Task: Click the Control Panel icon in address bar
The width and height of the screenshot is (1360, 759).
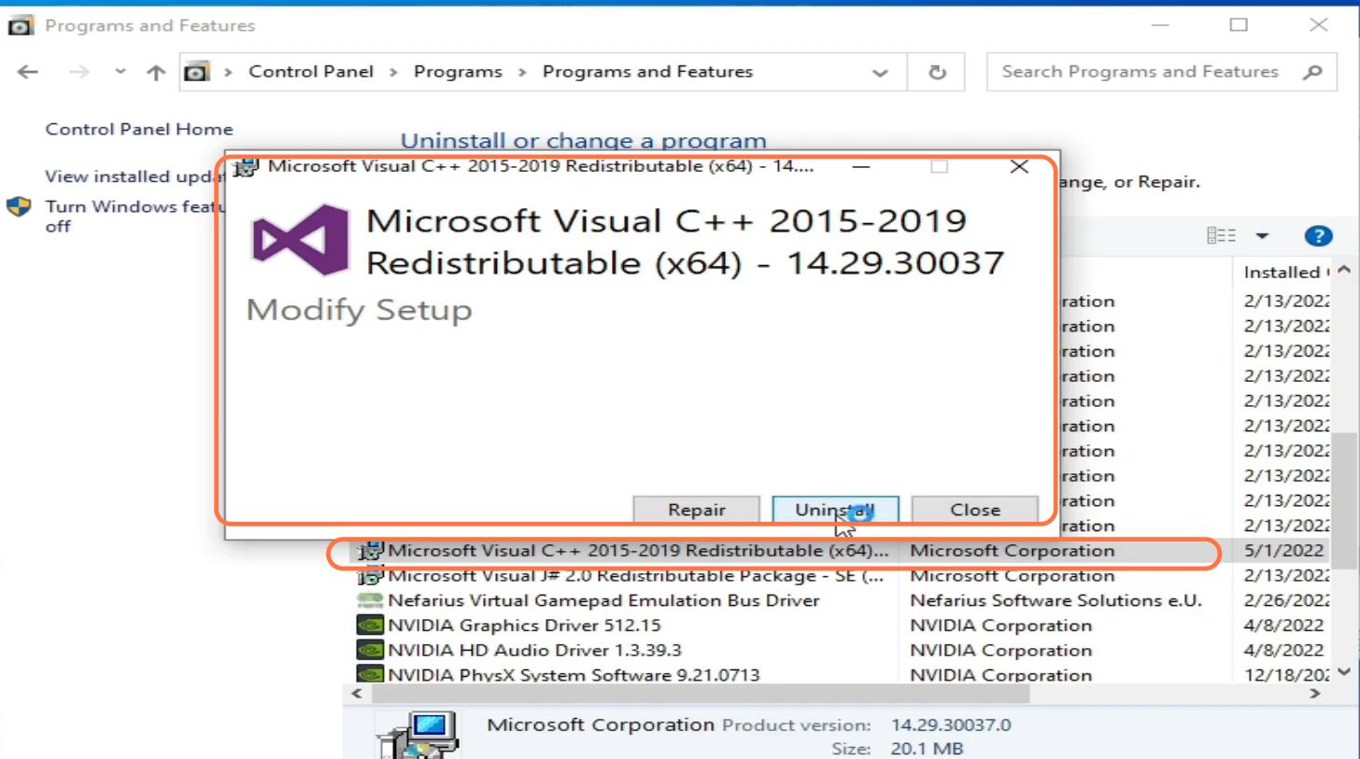Action: (x=195, y=72)
